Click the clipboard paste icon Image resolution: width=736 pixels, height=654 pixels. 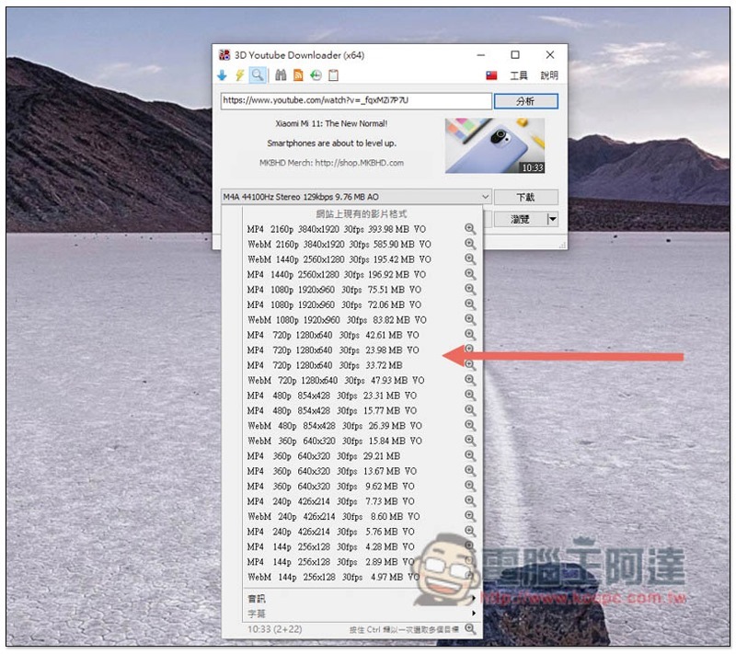click(x=333, y=75)
